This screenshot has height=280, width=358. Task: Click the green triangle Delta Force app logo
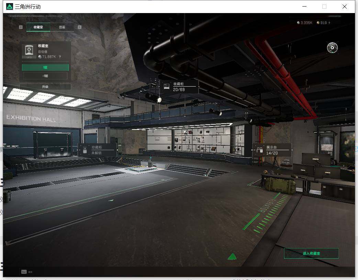click(x=9, y=7)
